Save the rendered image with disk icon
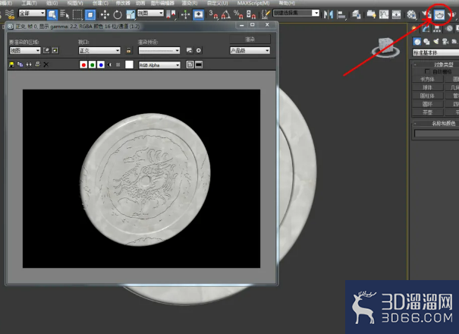459x334 pixels. 11,65
